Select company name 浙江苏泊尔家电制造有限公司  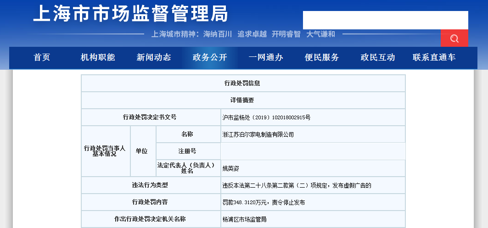point(258,135)
